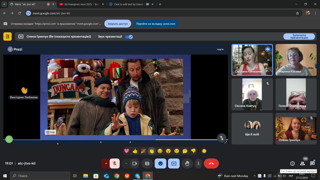Open the tab search dropdown arrow
Screen dimensions: 320x180
(x=4, y=4)
